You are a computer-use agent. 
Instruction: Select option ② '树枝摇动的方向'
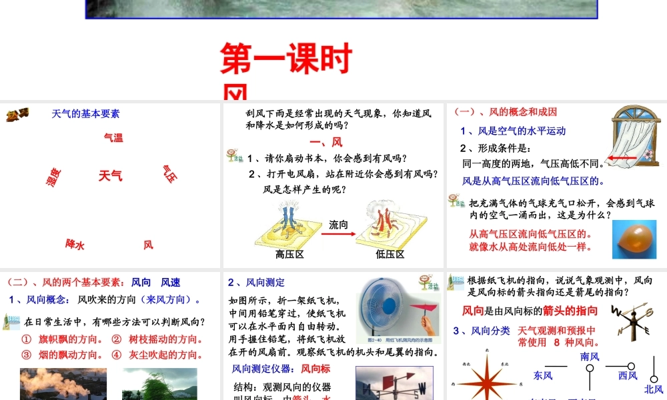coord(157,339)
